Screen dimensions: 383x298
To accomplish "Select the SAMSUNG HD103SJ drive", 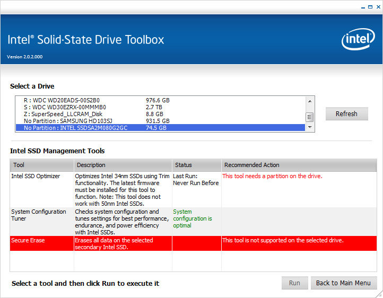I will point(160,121).
